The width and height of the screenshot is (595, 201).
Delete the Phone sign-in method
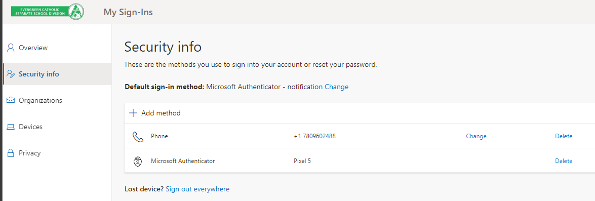pos(564,136)
